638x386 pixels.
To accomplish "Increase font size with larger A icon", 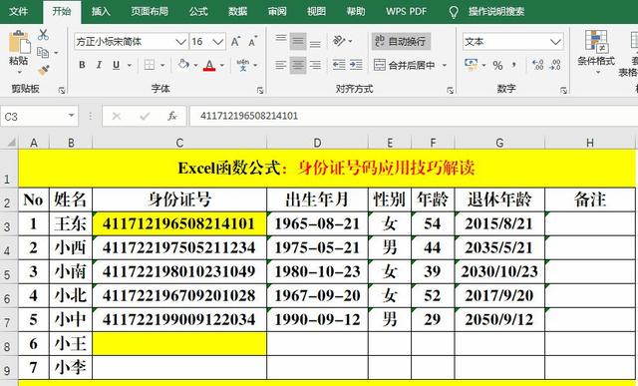I will pyautogui.click(x=235, y=42).
